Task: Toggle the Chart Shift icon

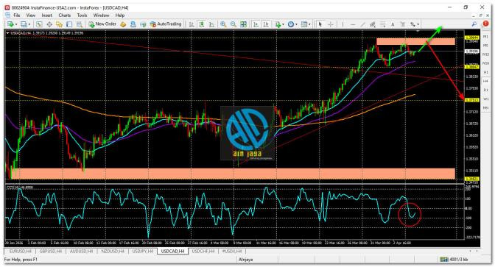Action: [266, 24]
